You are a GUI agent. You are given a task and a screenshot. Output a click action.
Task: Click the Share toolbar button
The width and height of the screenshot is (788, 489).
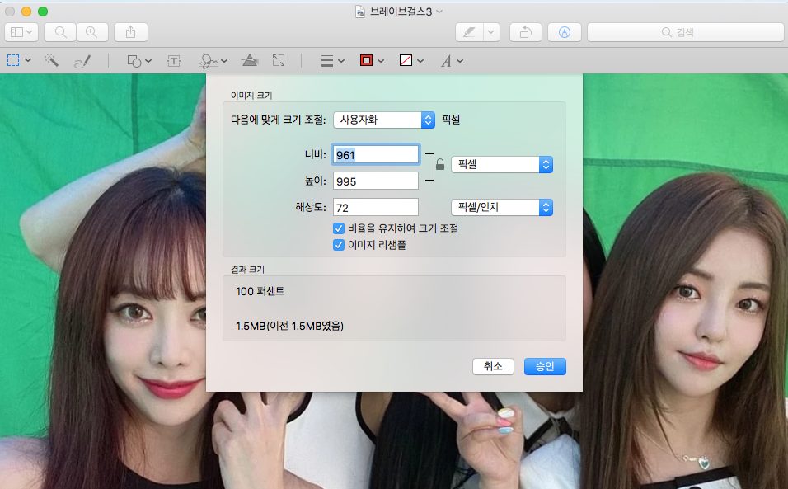tap(131, 32)
